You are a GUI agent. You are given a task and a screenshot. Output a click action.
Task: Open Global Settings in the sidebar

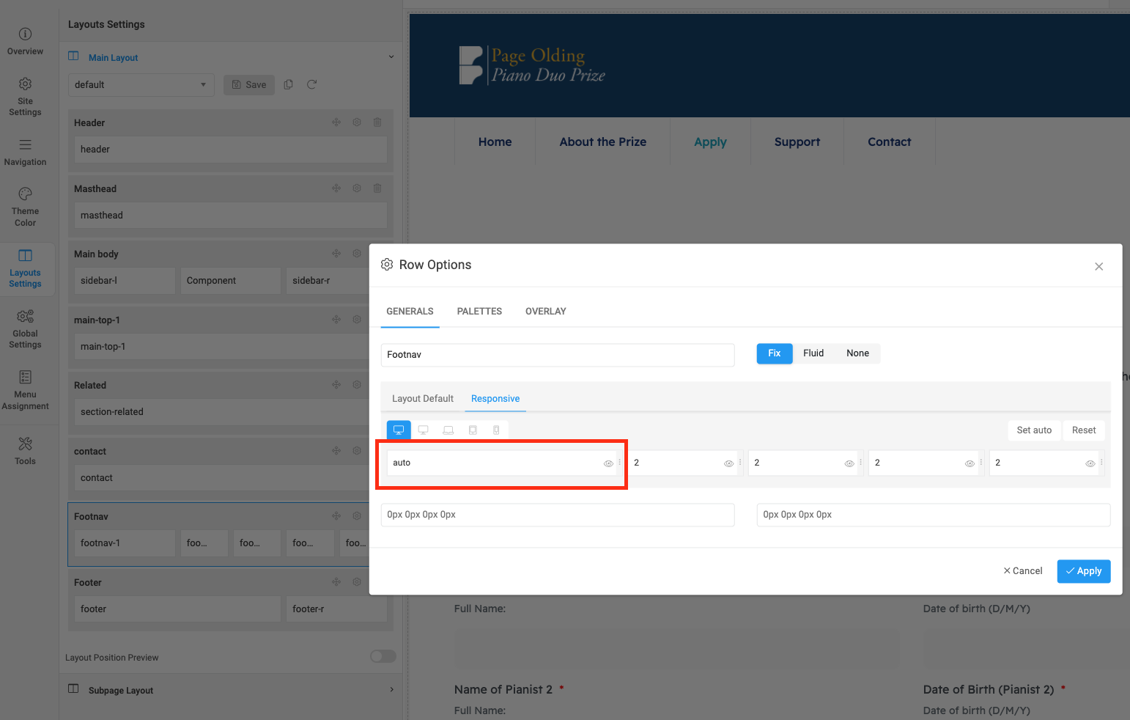click(25, 328)
